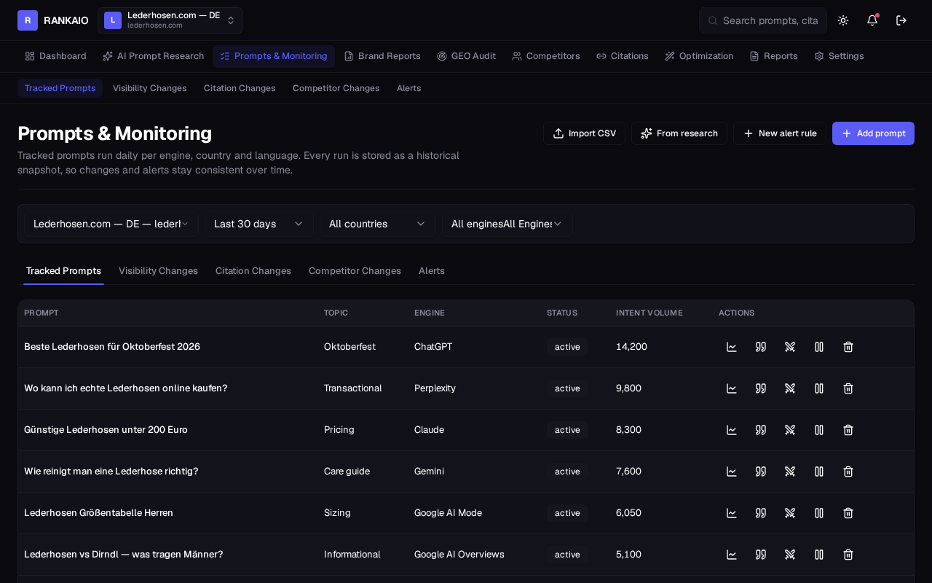Click Import CSV button
Viewport: 932px width, 583px height.
pyautogui.click(x=584, y=133)
